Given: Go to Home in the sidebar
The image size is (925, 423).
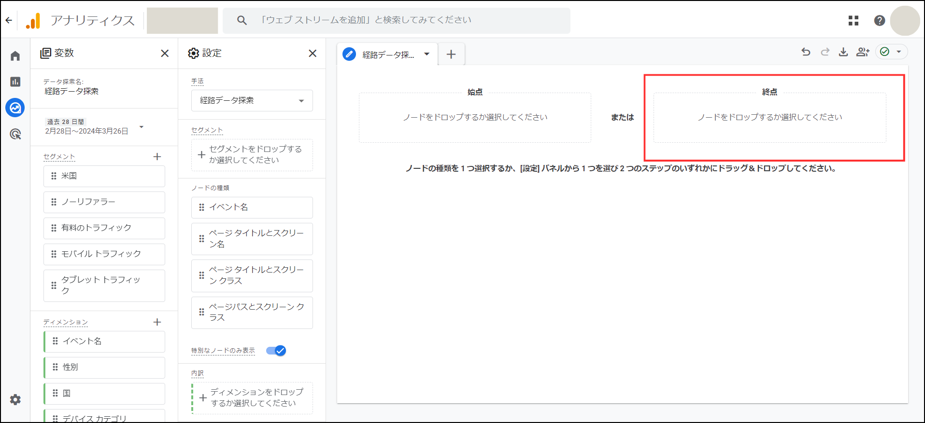Looking at the screenshot, I should click(15, 56).
